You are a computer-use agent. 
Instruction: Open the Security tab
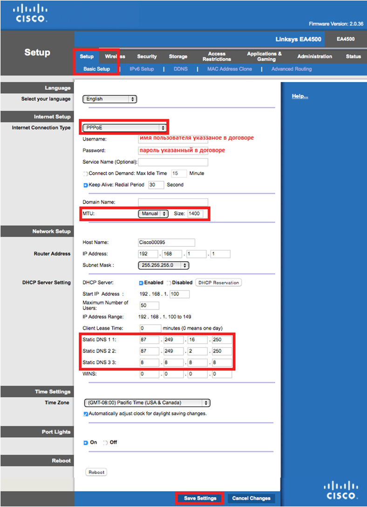tap(147, 56)
